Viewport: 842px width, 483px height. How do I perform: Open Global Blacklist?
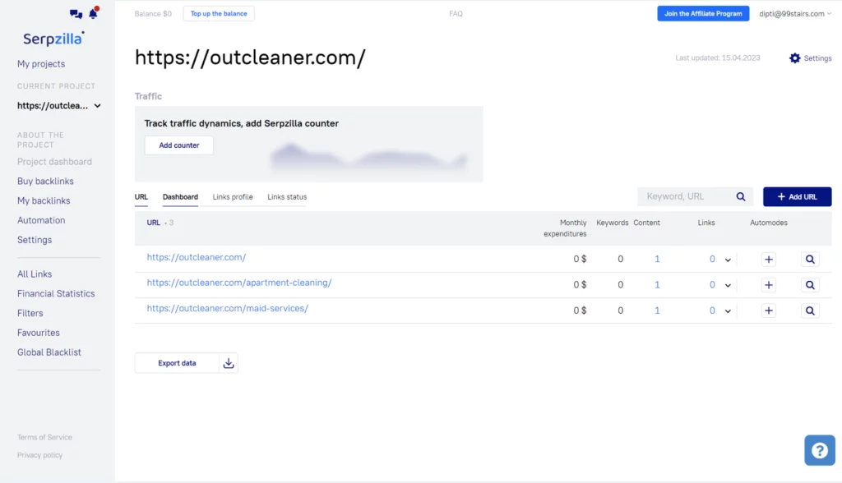click(49, 352)
